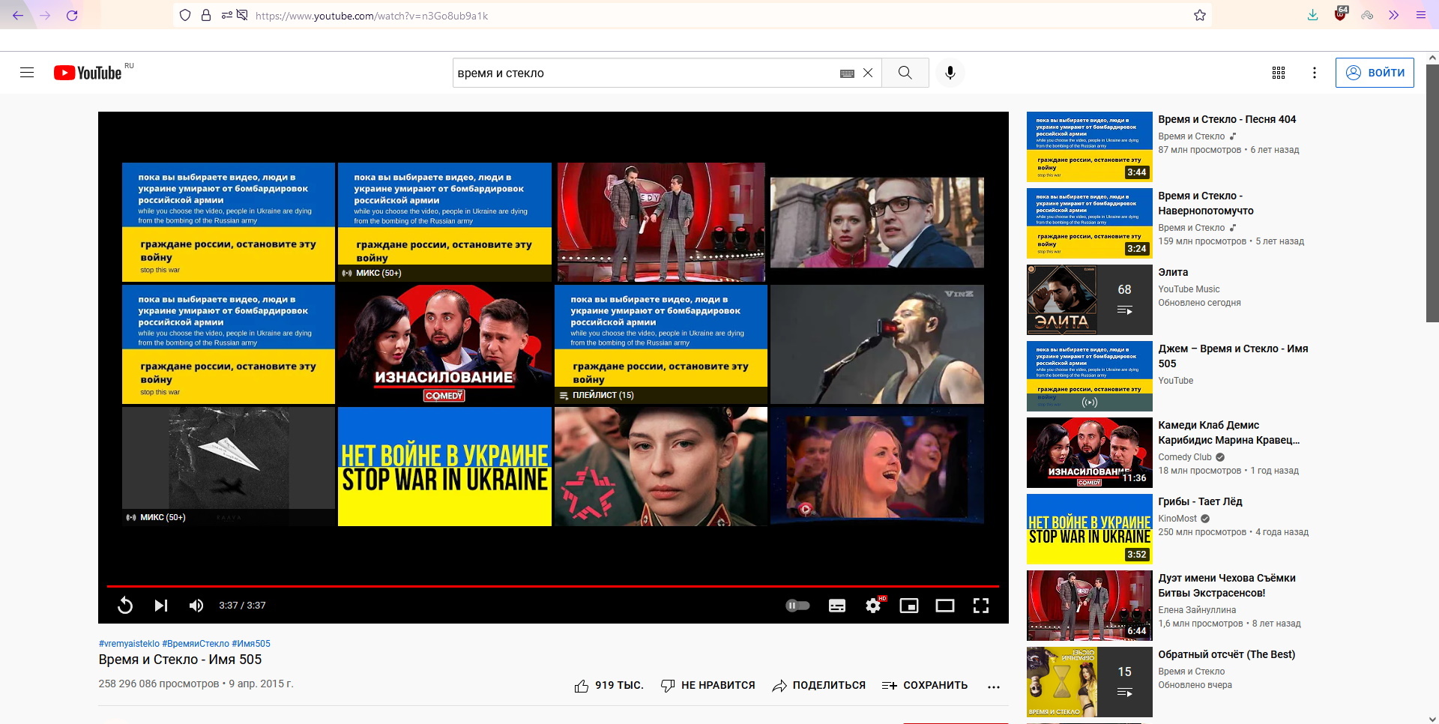Click the page vertical scrollbar
The image size is (1439, 724).
click(x=1432, y=193)
